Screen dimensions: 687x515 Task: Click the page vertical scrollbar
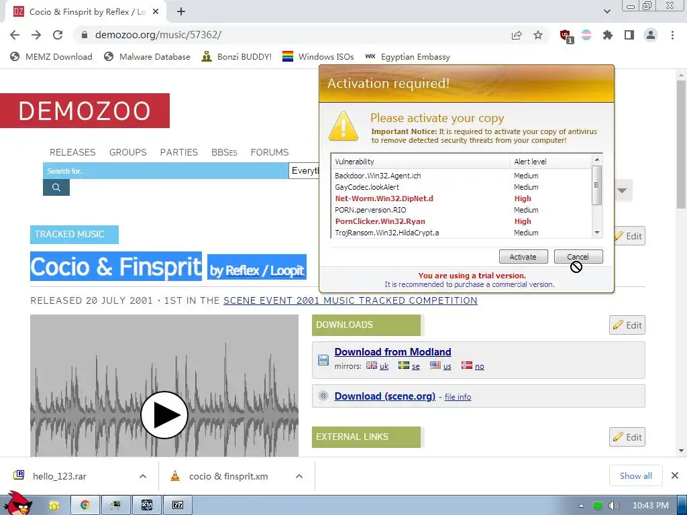tap(681, 145)
